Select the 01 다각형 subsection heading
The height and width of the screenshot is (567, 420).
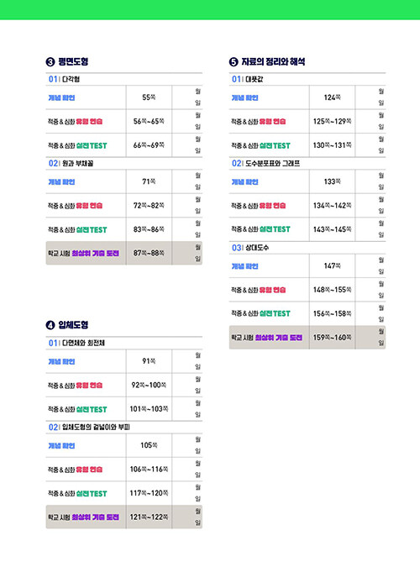point(64,79)
